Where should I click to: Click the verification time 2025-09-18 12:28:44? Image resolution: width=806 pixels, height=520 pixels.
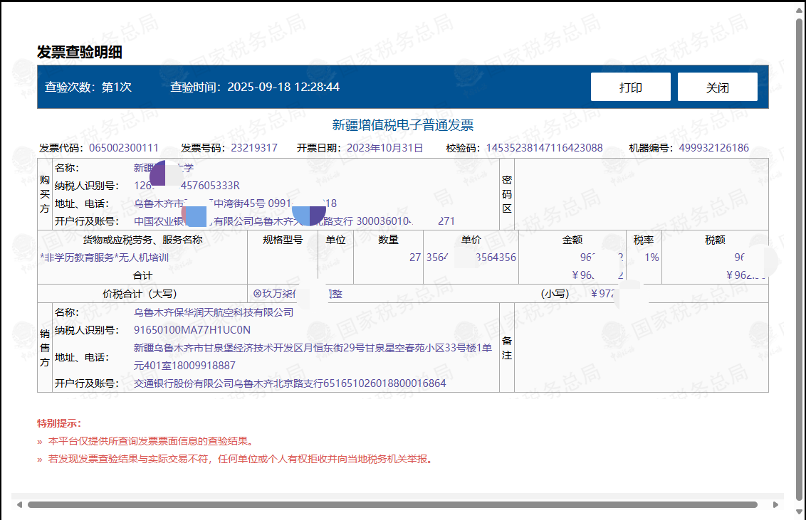[x=283, y=87]
